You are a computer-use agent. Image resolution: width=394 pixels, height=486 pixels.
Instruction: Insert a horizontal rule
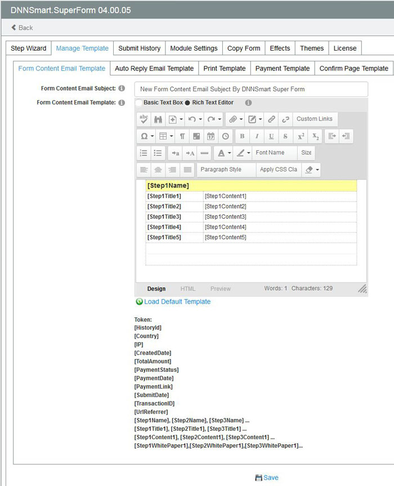coord(204,153)
